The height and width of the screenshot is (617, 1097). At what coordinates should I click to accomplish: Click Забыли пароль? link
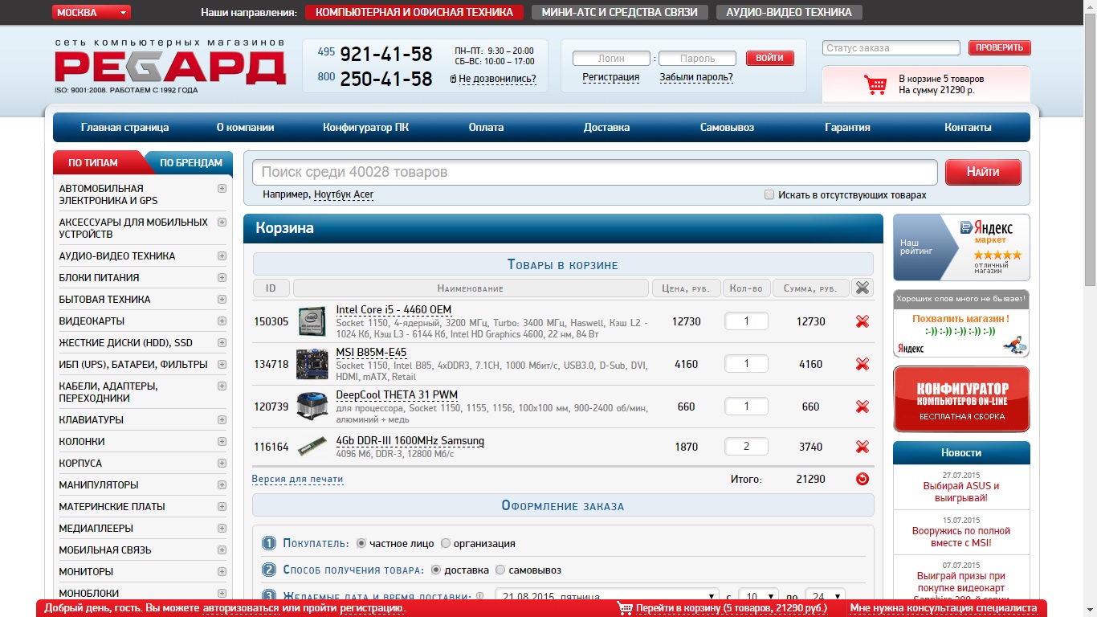[x=696, y=77]
